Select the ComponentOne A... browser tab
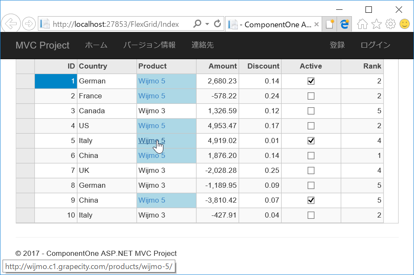The height and width of the screenshot is (275, 414). point(274,24)
